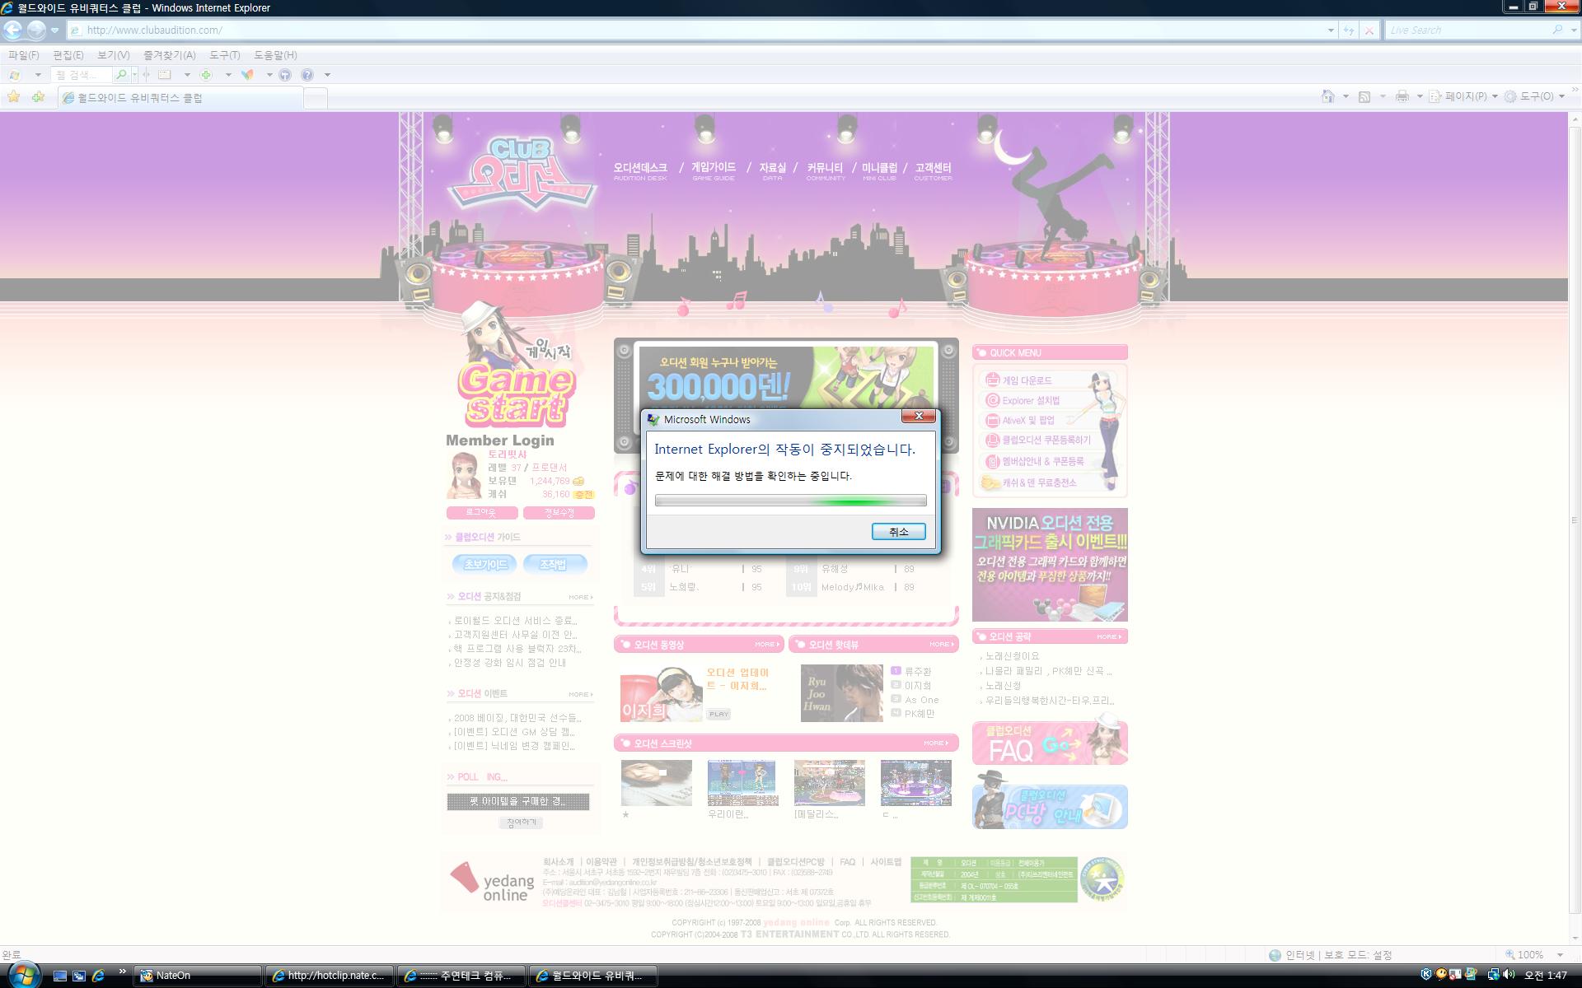Screen dimensions: 1582x988
Task: Click the 고객센터 navigation link
Action: [933, 171]
